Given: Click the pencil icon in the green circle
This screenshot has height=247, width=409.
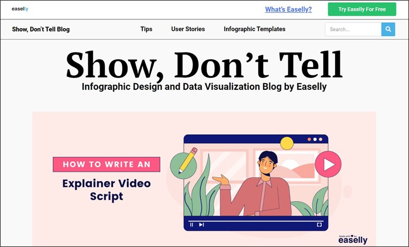Looking at the screenshot, I should coord(184,163).
